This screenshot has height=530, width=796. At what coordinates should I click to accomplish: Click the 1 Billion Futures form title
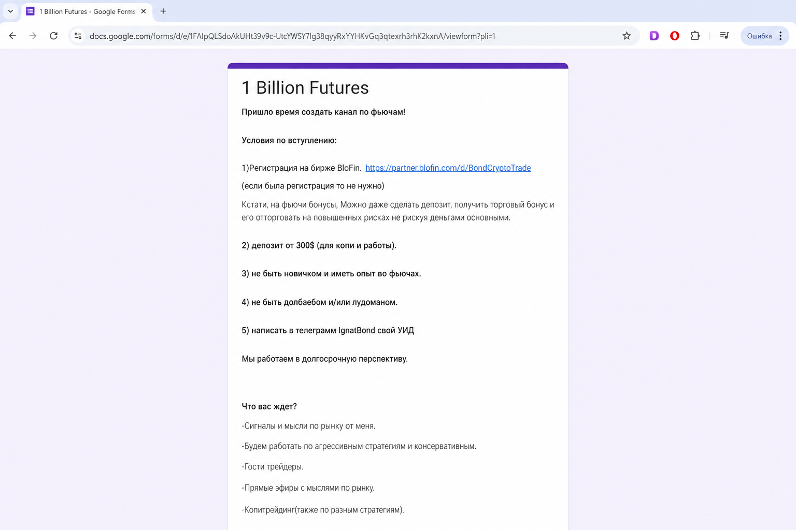(x=305, y=87)
